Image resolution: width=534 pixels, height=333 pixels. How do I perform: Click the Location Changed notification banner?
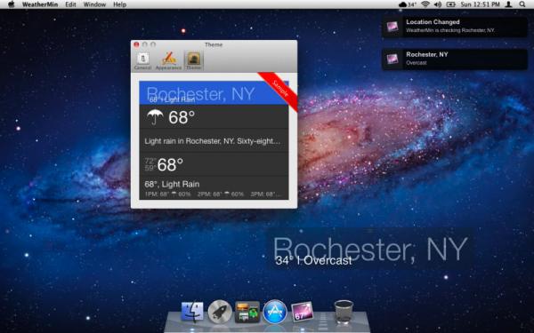455,26
